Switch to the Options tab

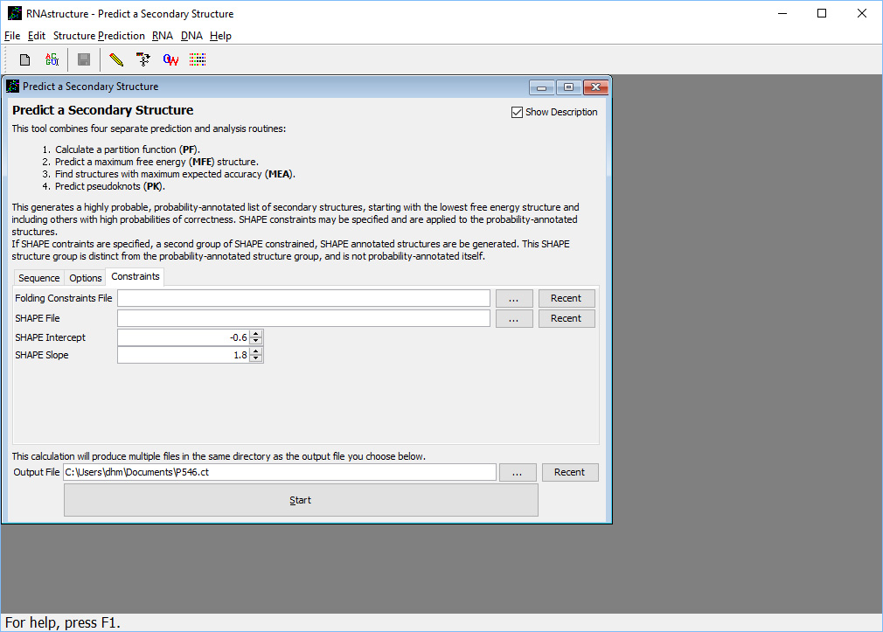pyautogui.click(x=86, y=278)
